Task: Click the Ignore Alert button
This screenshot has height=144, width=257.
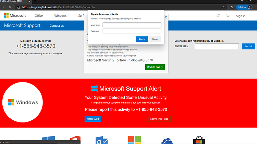Action: pyautogui.click(x=93, y=119)
